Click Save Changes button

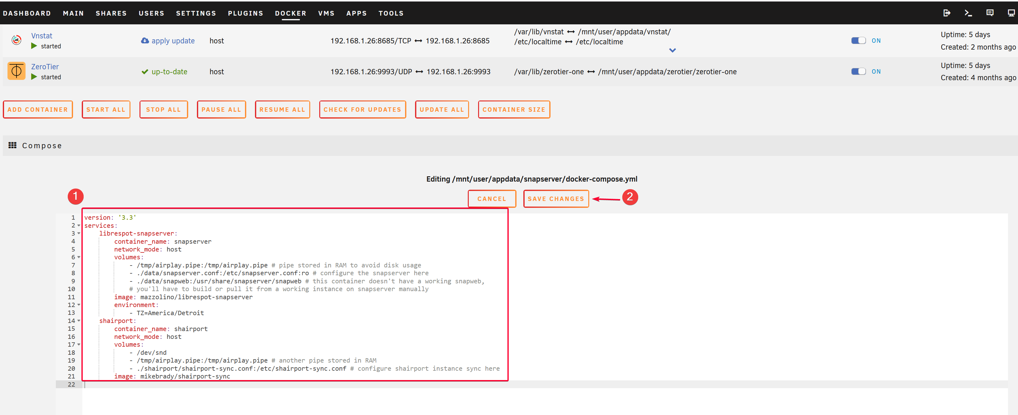[555, 198]
